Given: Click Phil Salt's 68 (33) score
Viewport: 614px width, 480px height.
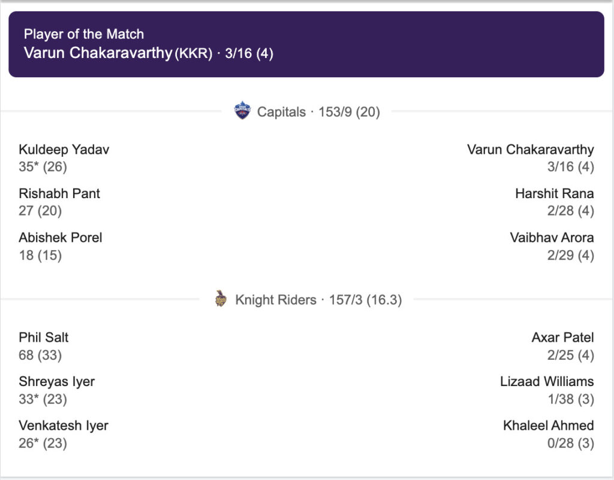Looking at the screenshot, I should click(x=40, y=355).
